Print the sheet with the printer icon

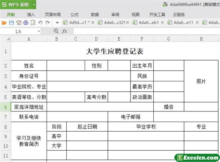[26, 23]
